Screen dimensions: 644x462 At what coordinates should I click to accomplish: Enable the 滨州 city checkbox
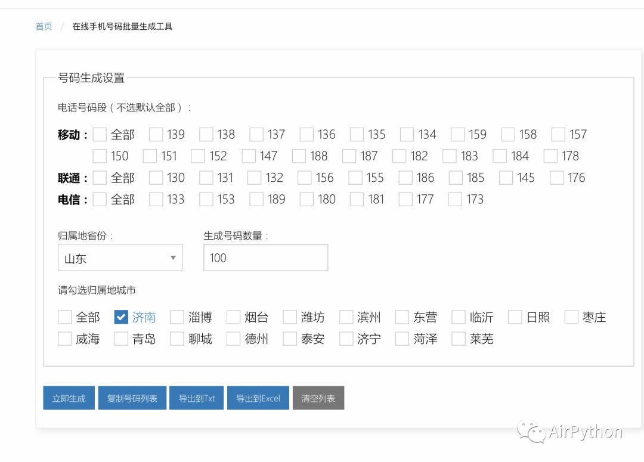click(346, 317)
